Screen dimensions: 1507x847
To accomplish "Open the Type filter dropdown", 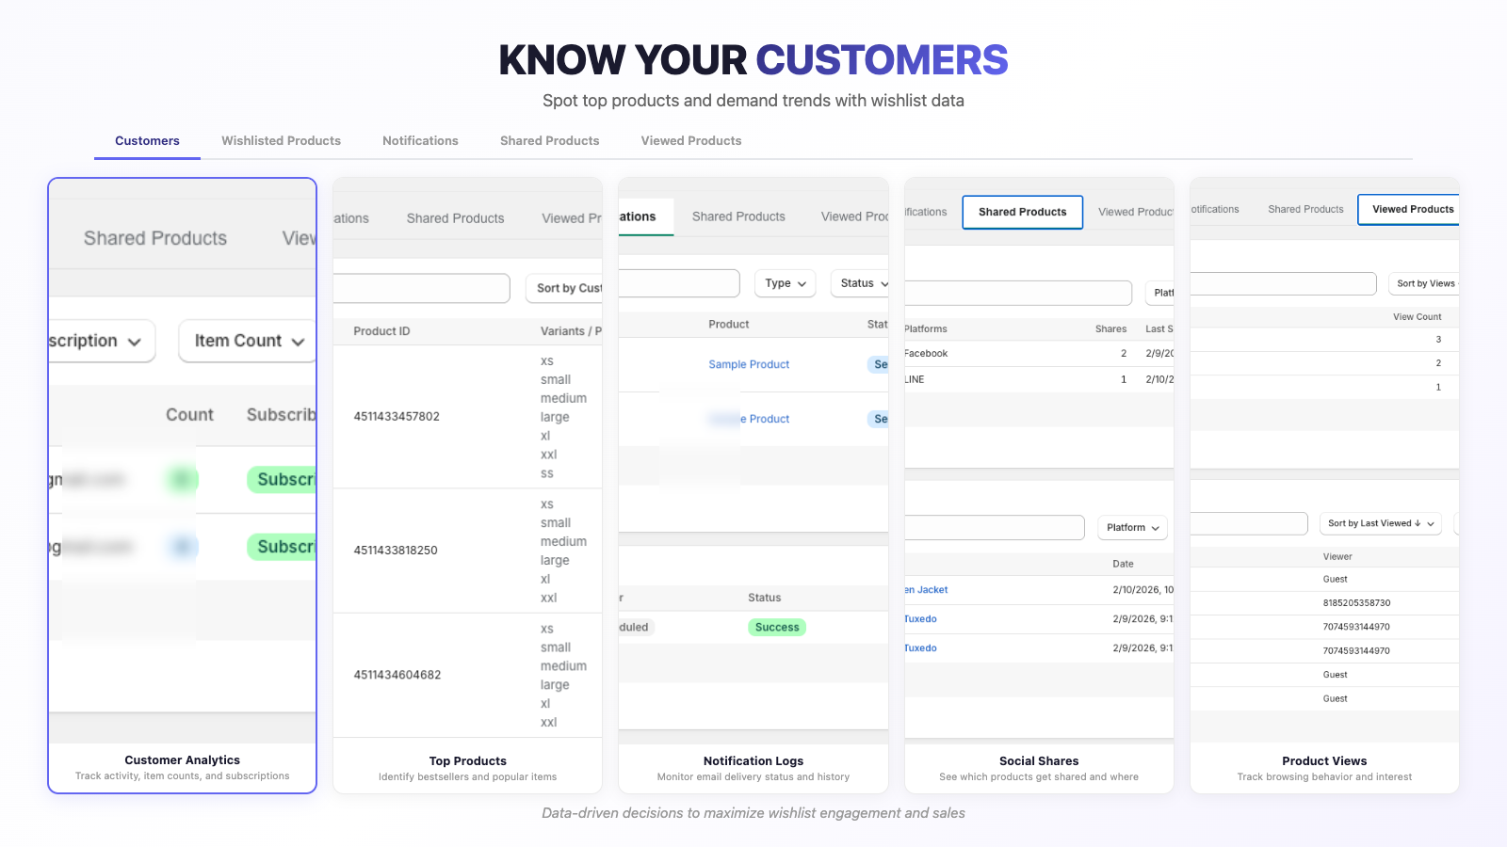I will (x=785, y=283).
